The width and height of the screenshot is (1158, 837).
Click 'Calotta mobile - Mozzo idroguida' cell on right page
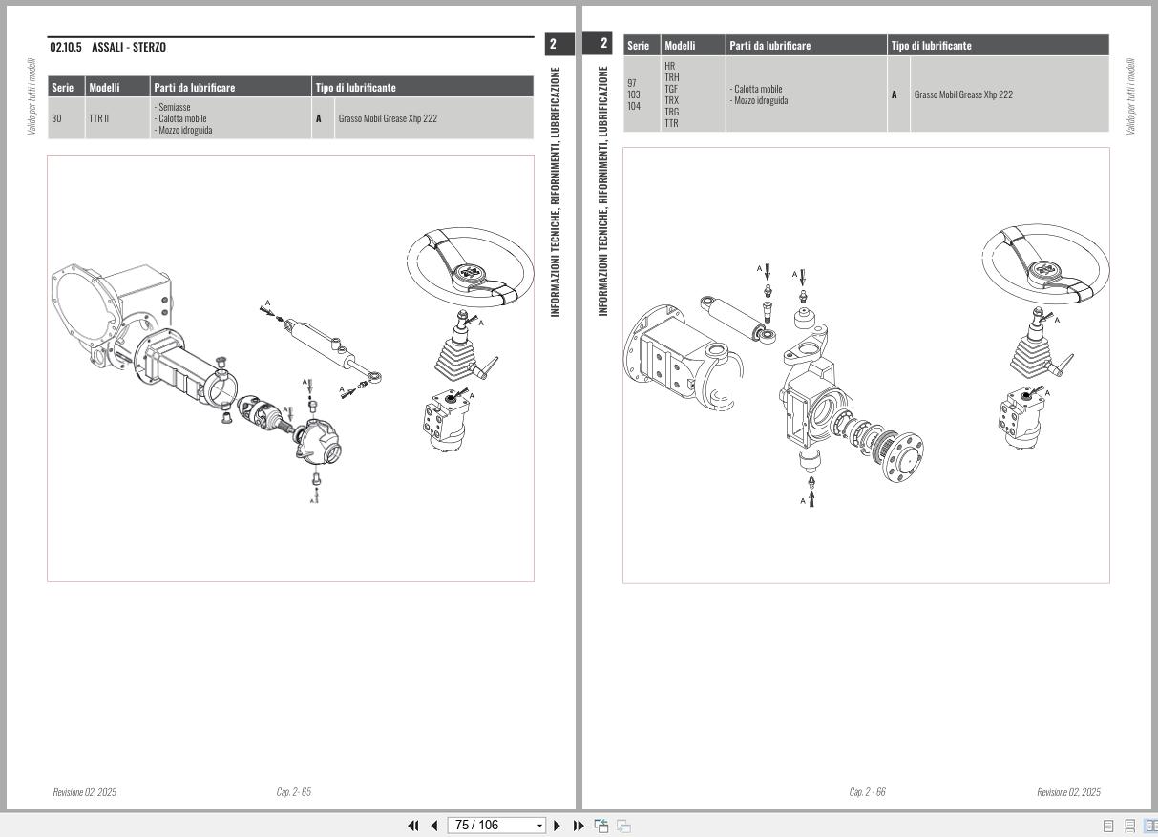pyautogui.click(x=806, y=94)
